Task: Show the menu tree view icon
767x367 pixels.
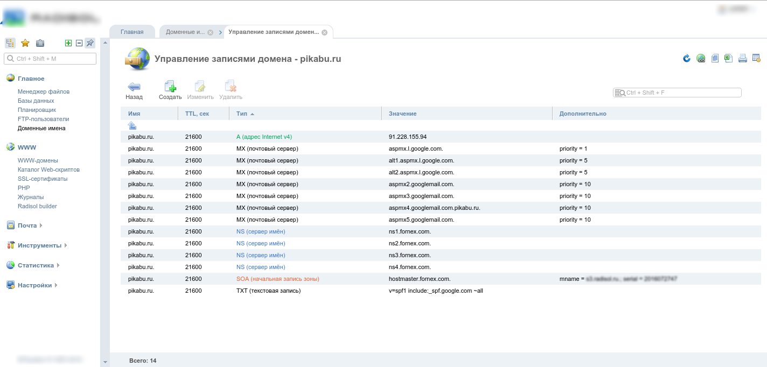Action: [10, 43]
